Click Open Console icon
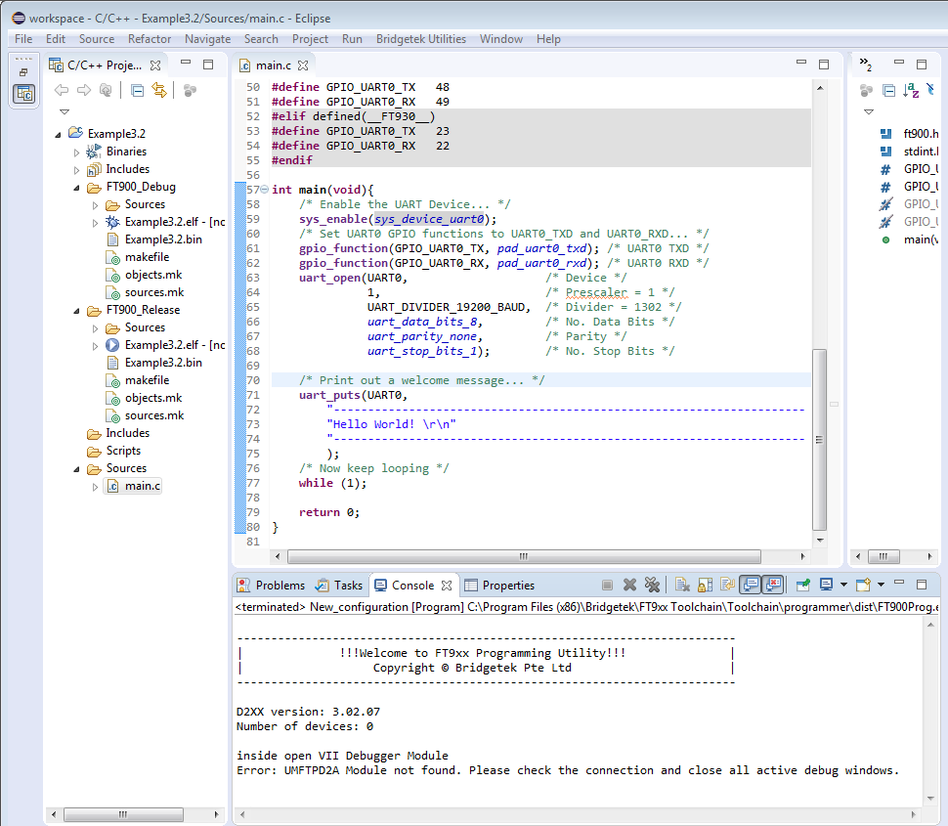The image size is (948, 826). click(863, 585)
